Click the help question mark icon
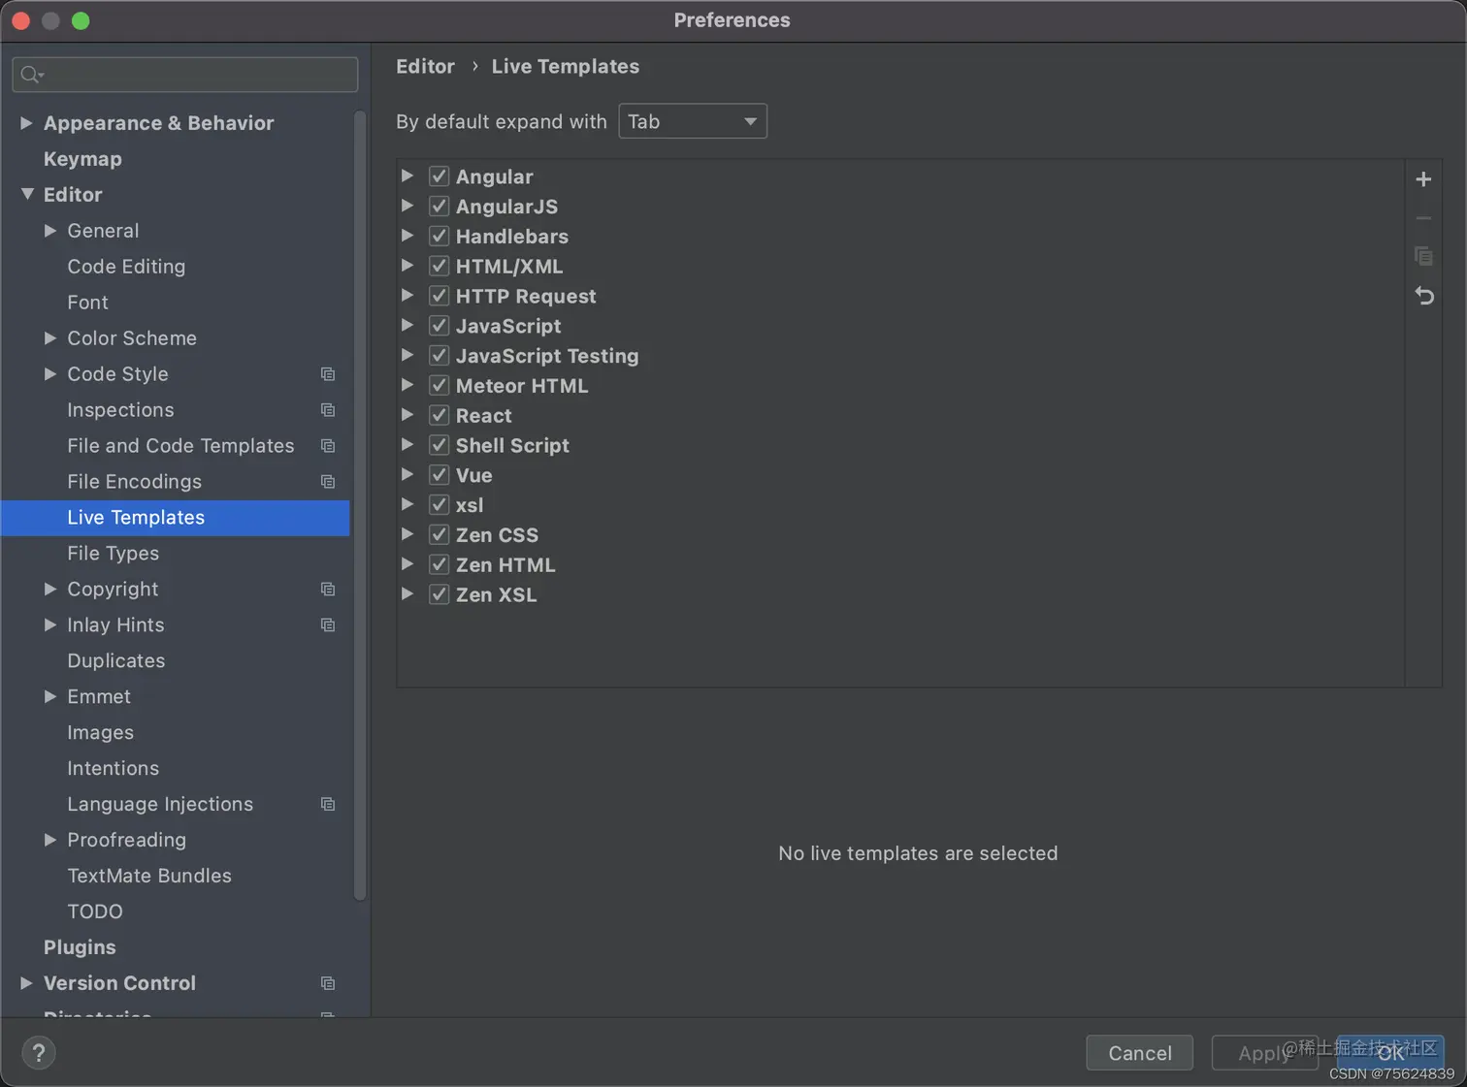The width and height of the screenshot is (1467, 1087). 39,1053
